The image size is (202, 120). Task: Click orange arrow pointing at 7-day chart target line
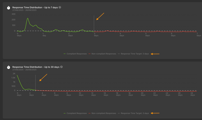click(100, 16)
